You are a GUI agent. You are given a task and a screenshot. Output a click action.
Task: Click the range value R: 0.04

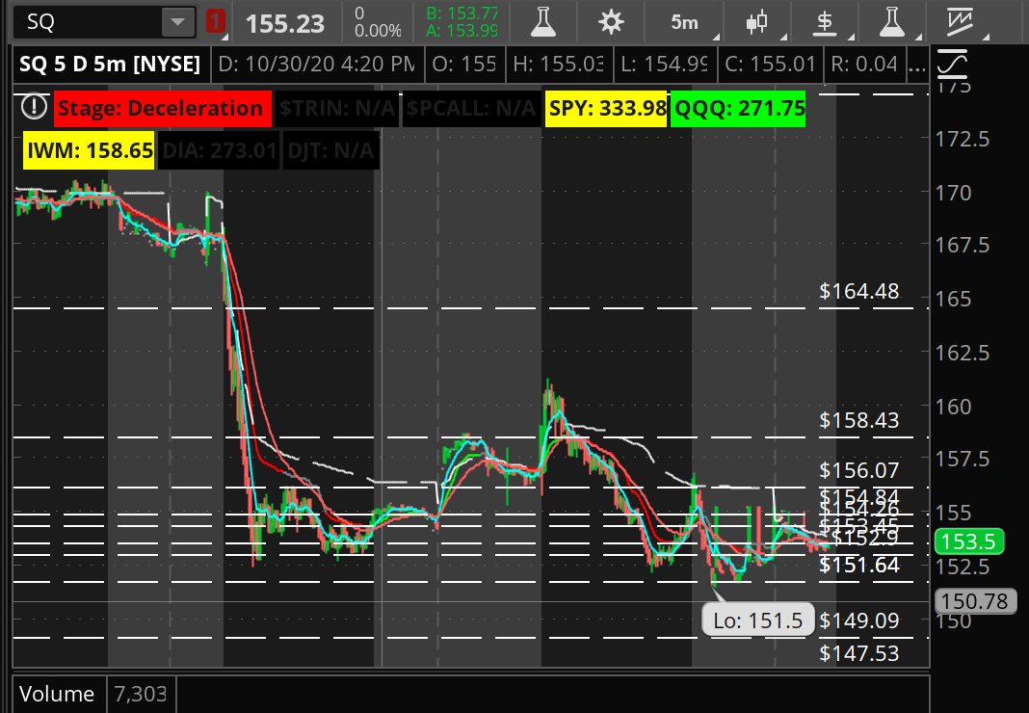864,64
